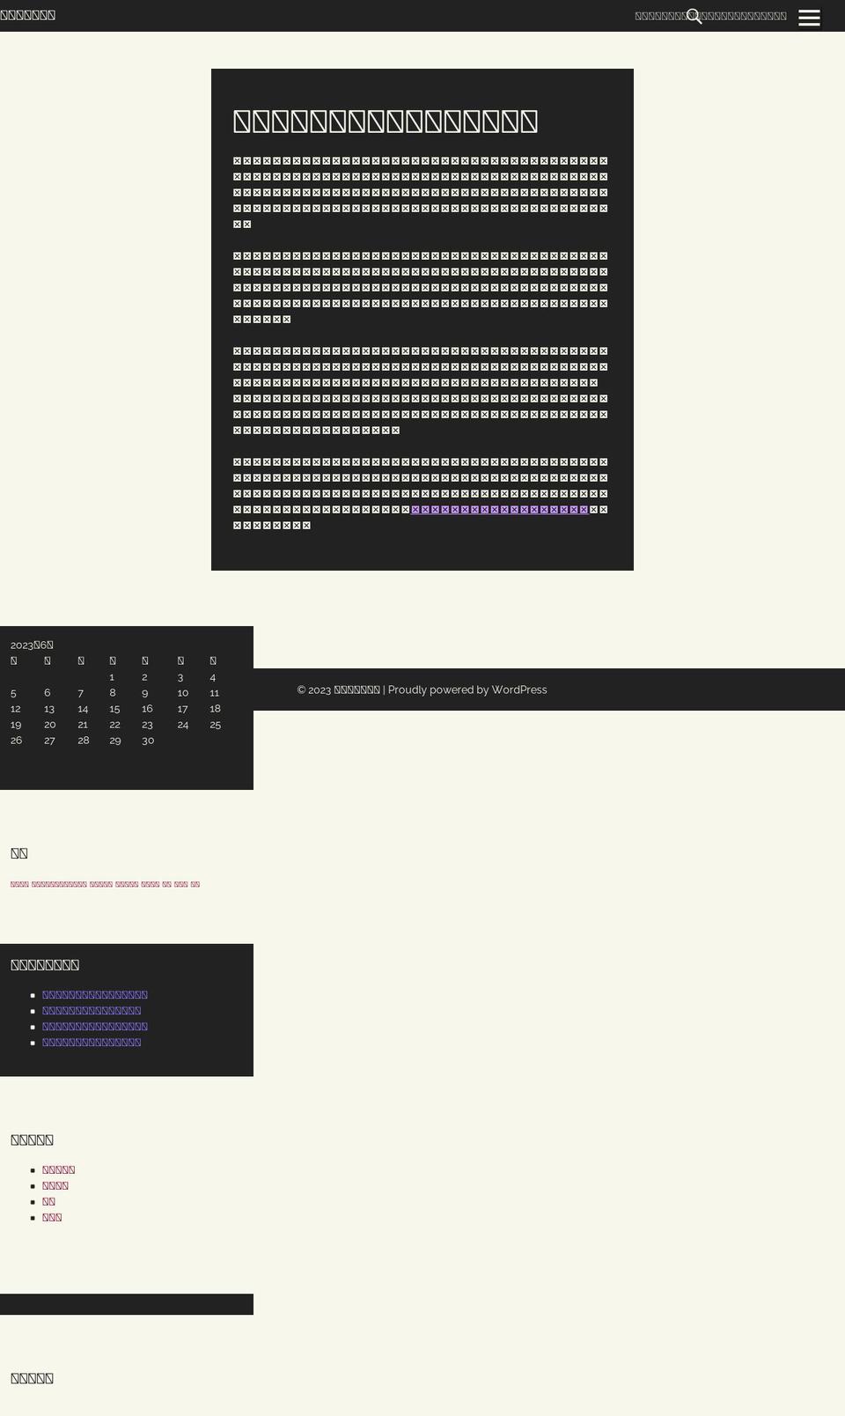
Task: Click the article headline in the dark card
Action: tap(385, 121)
